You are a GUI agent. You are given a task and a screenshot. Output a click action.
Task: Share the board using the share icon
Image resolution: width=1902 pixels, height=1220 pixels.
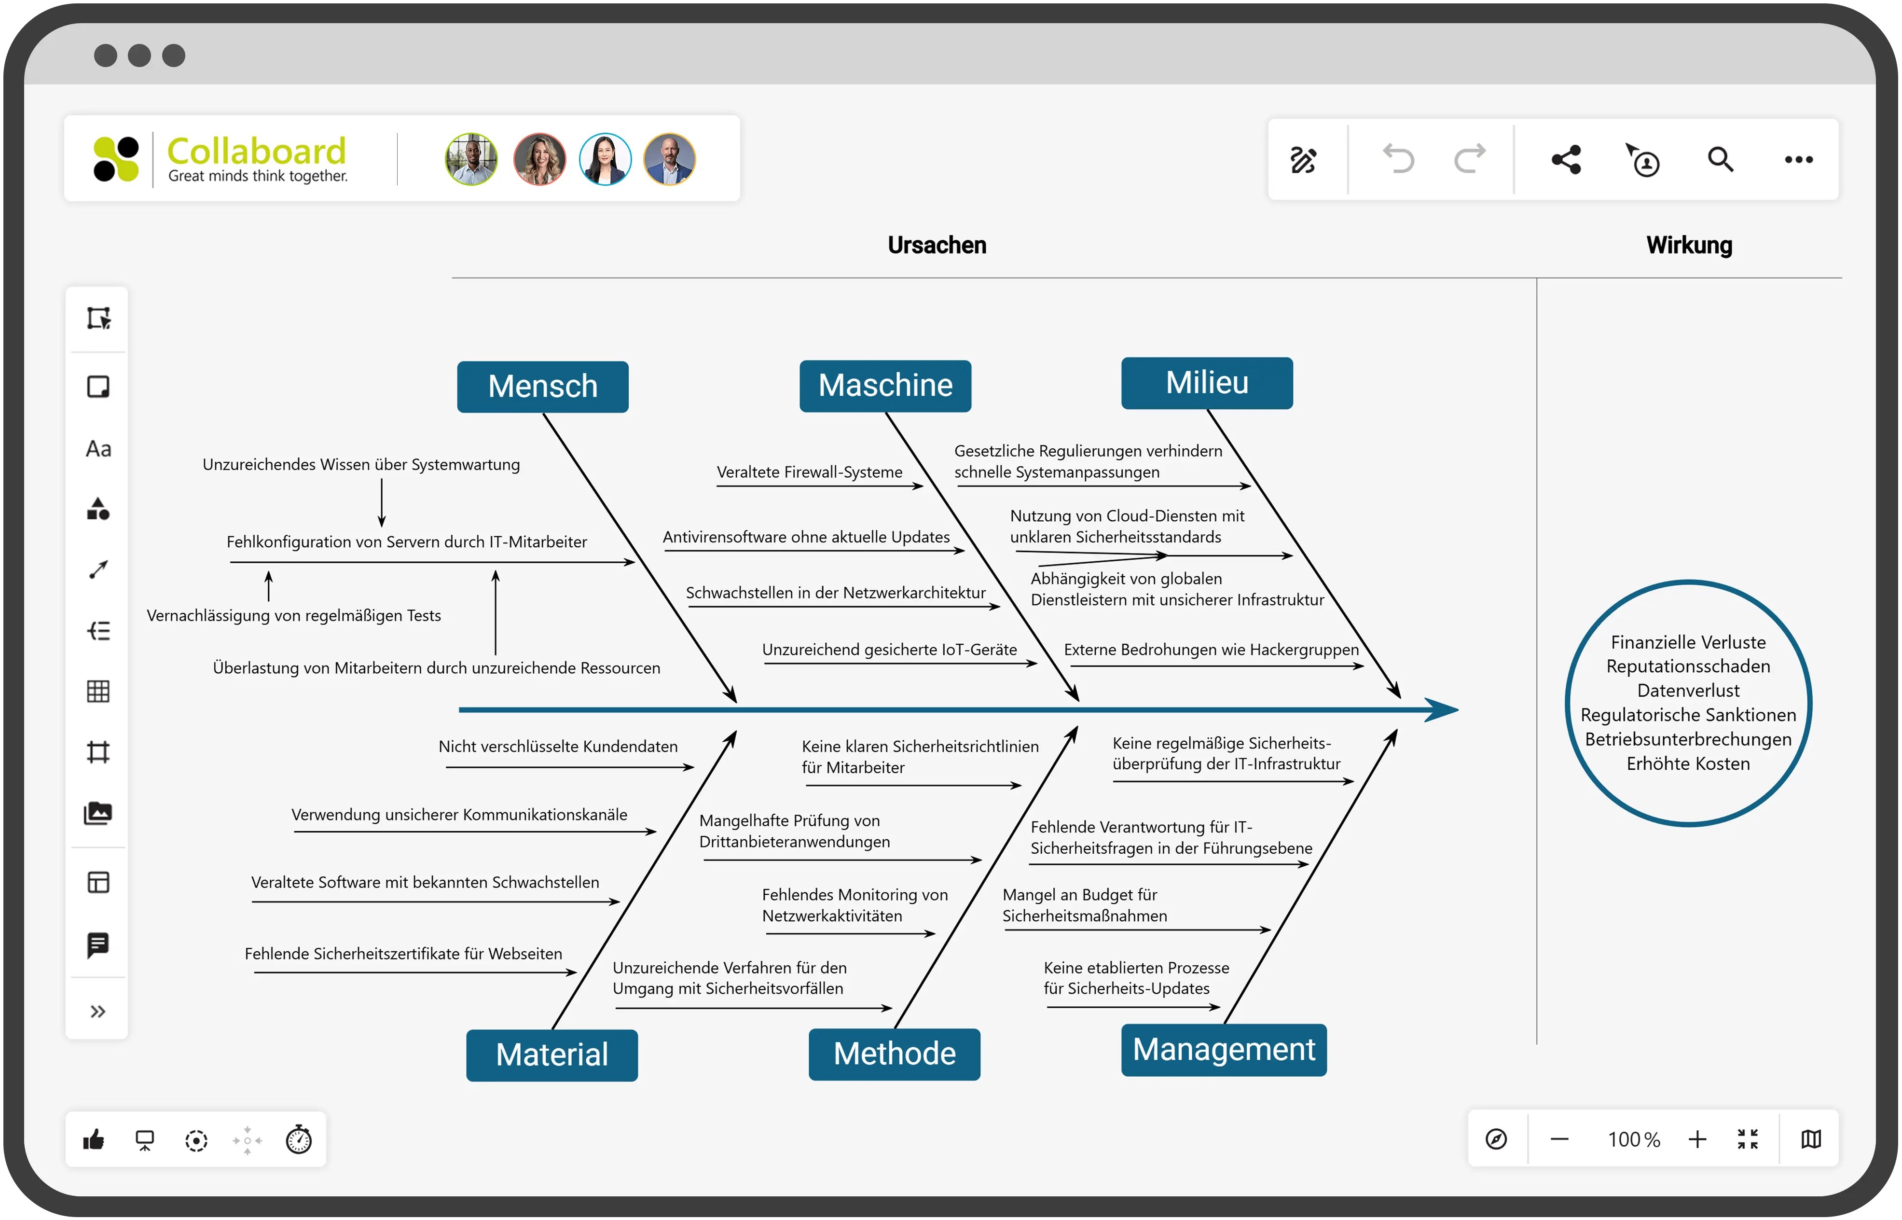click(x=1566, y=159)
